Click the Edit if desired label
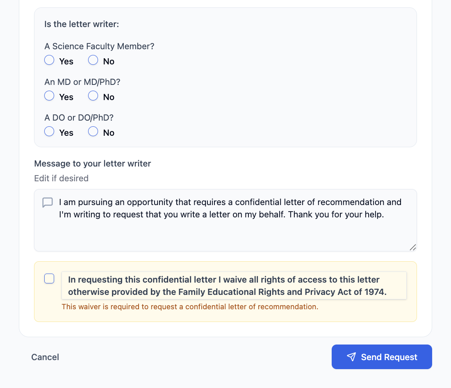 coord(61,178)
